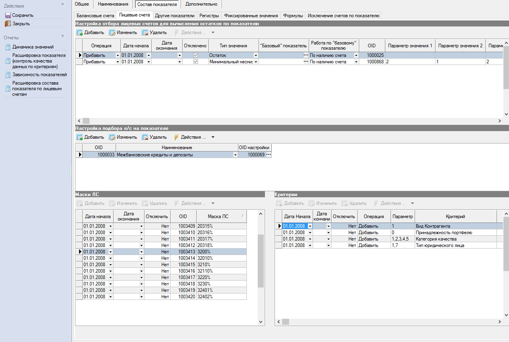Click the ellipsis button beside OID настройки 1000069

[x=269, y=155]
